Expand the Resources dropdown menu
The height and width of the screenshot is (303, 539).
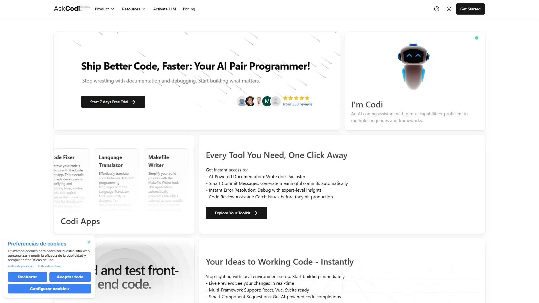pos(134,9)
